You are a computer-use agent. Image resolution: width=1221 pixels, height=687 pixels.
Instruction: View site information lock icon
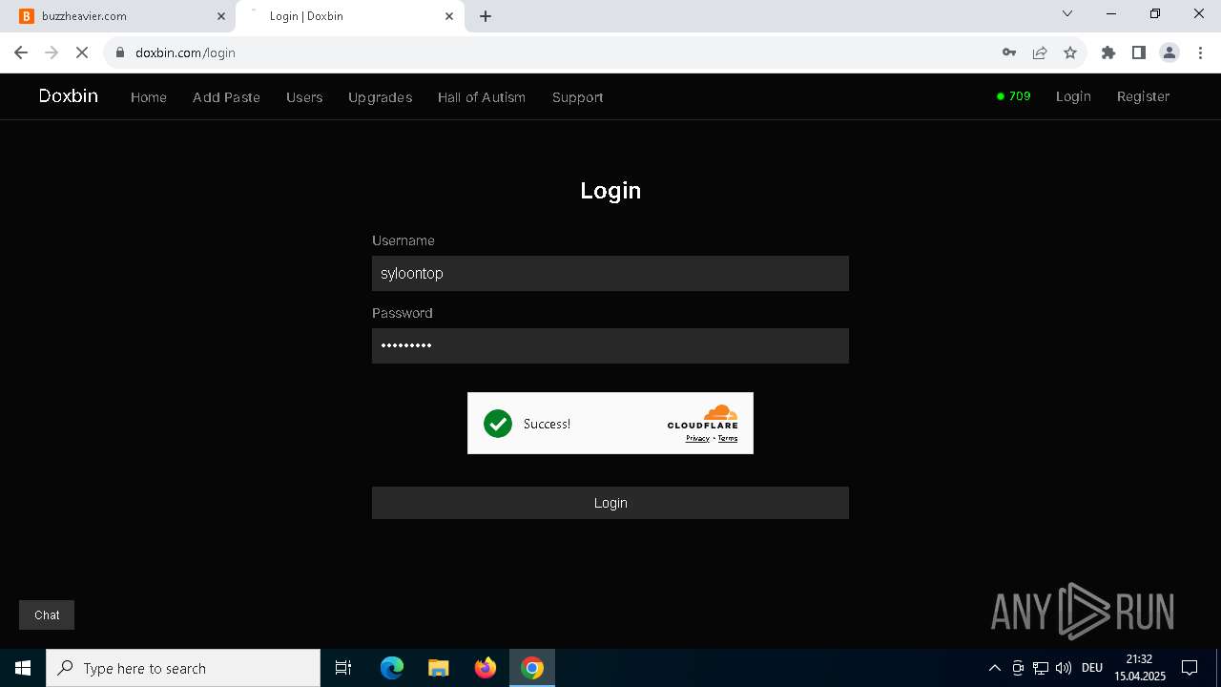tap(120, 52)
